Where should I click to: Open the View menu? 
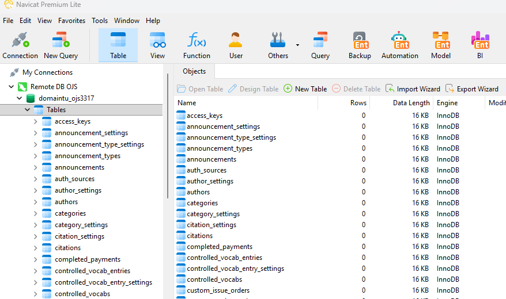point(44,21)
